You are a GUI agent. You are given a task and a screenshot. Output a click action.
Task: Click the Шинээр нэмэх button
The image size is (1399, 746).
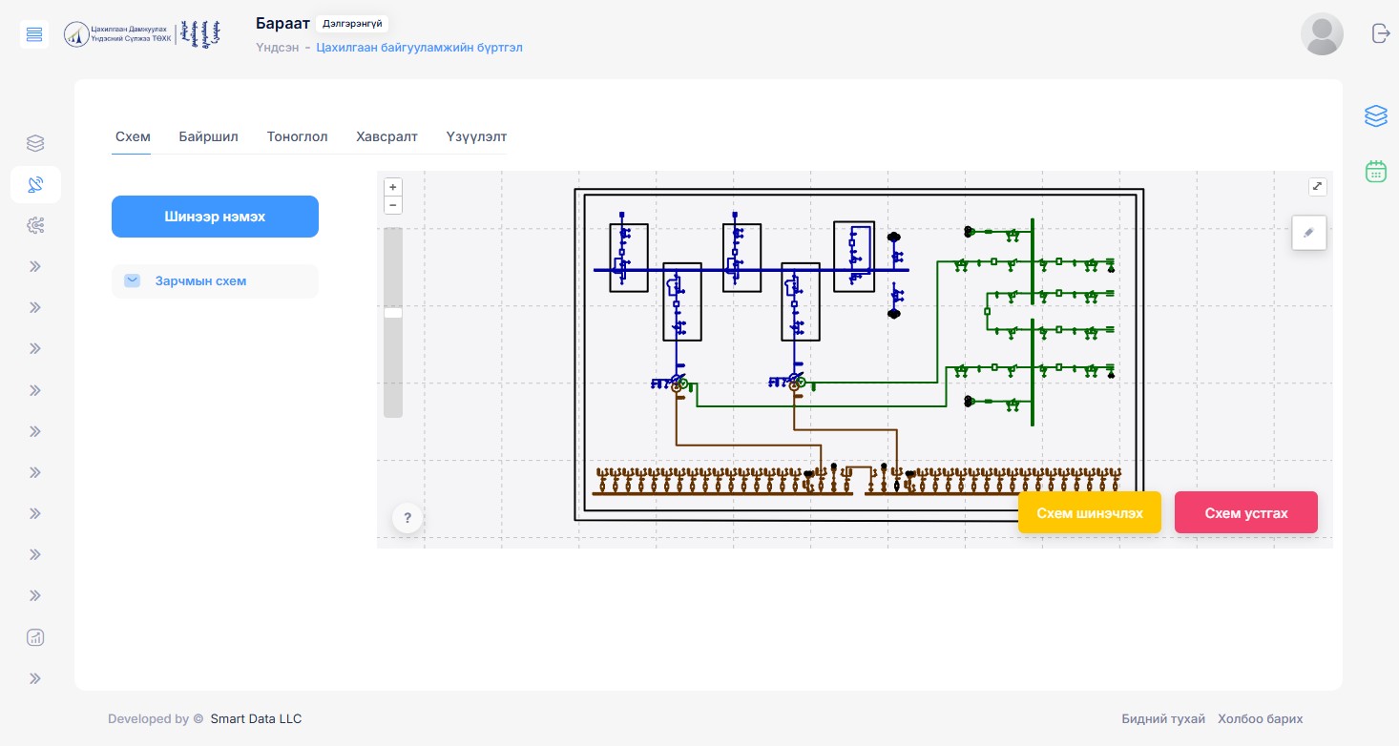(x=215, y=217)
